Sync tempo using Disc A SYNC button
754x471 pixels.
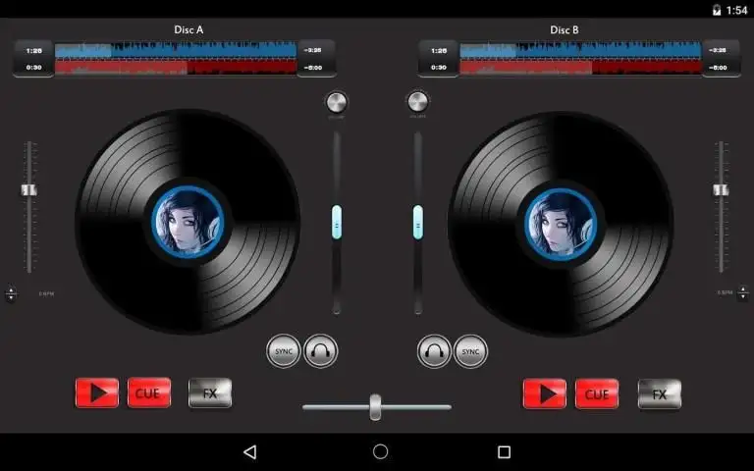(x=284, y=351)
